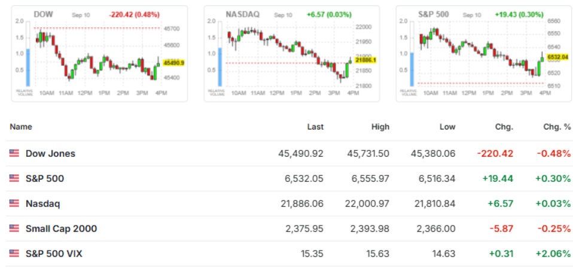Click the US flag icon beside Small Cap 2000

[14, 228]
